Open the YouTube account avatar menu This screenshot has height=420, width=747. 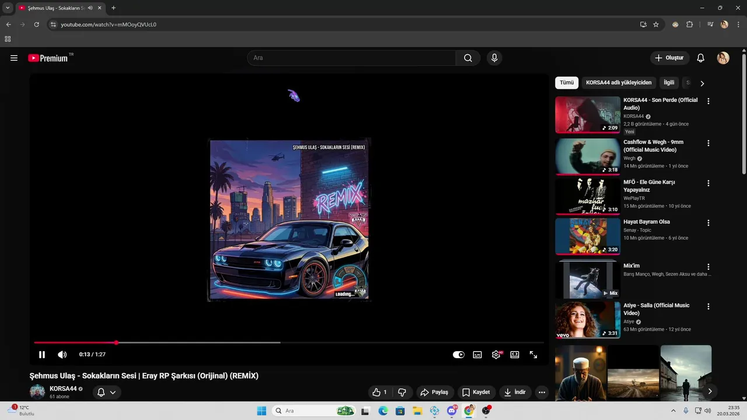coord(723,58)
